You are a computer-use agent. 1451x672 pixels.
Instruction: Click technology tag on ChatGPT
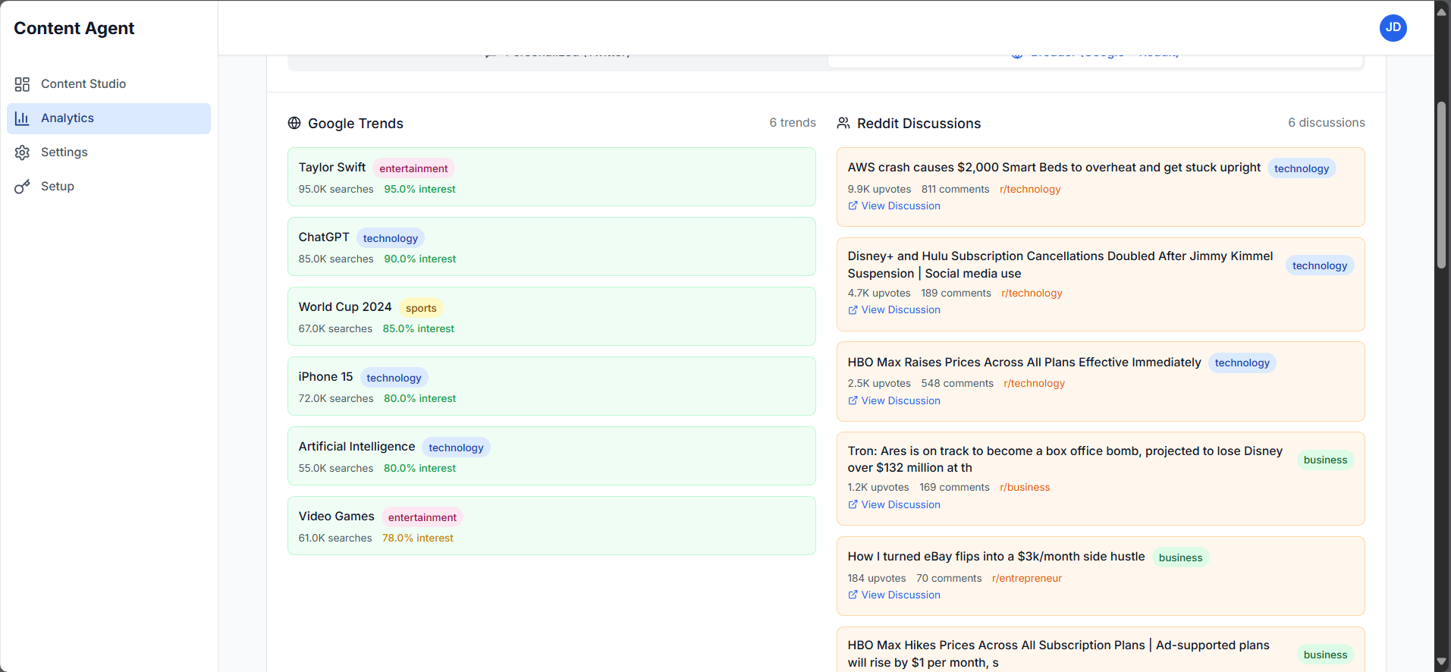[390, 238]
